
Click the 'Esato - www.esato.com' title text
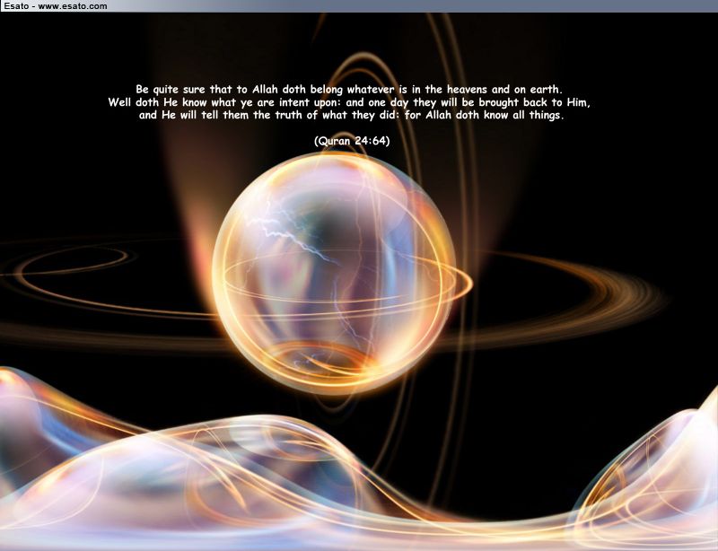tap(56, 6)
